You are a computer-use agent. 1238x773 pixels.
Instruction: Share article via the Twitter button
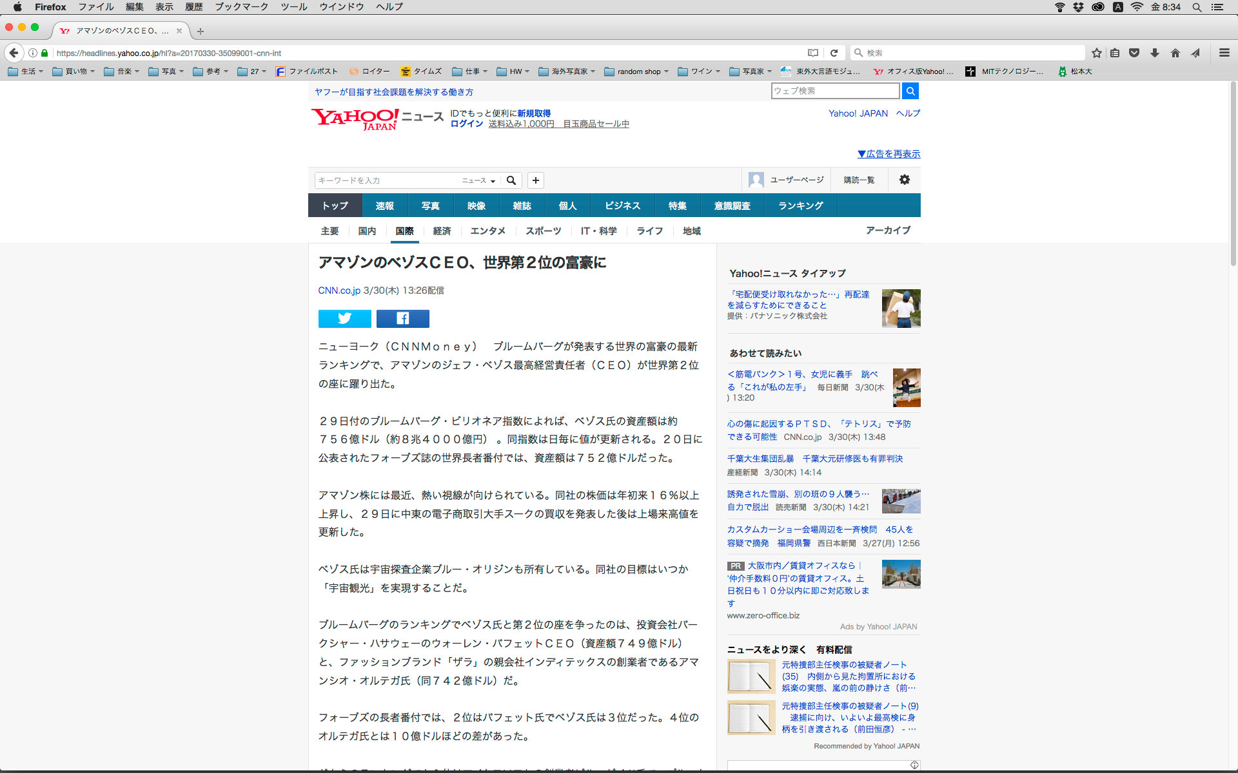[x=344, y=318]
